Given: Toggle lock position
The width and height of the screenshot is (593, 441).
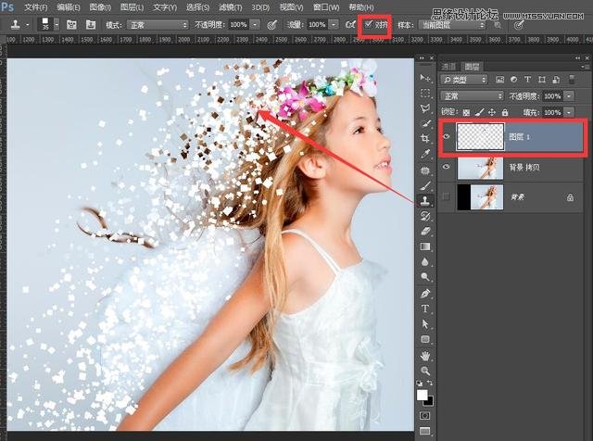Looking at the screenshot, I should tap(492, 112).
